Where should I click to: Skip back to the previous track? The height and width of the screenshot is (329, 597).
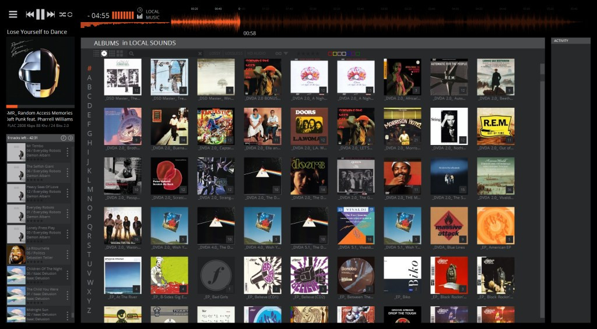click(30, 15)
